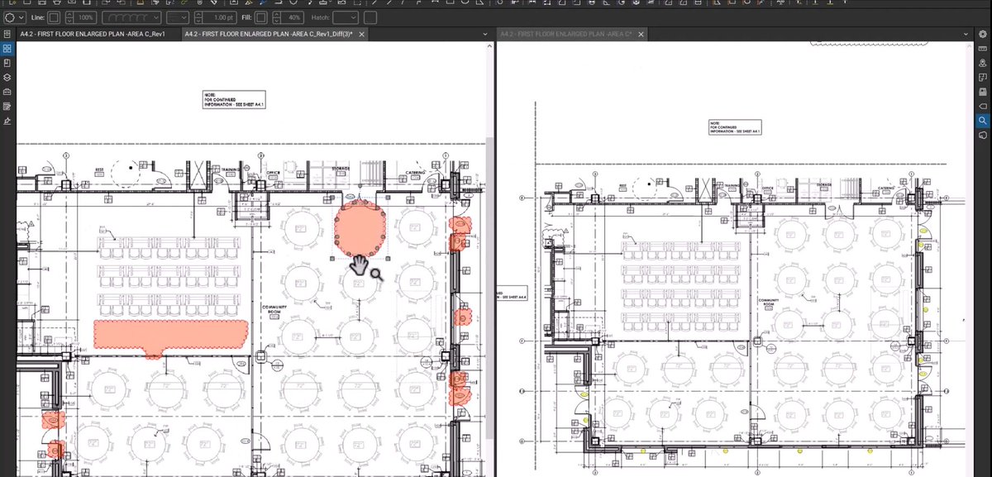The width and height of the screenshot is (992, 477).
Task: Click the 40% fill opacity field
Action: (x=293, y=17)
